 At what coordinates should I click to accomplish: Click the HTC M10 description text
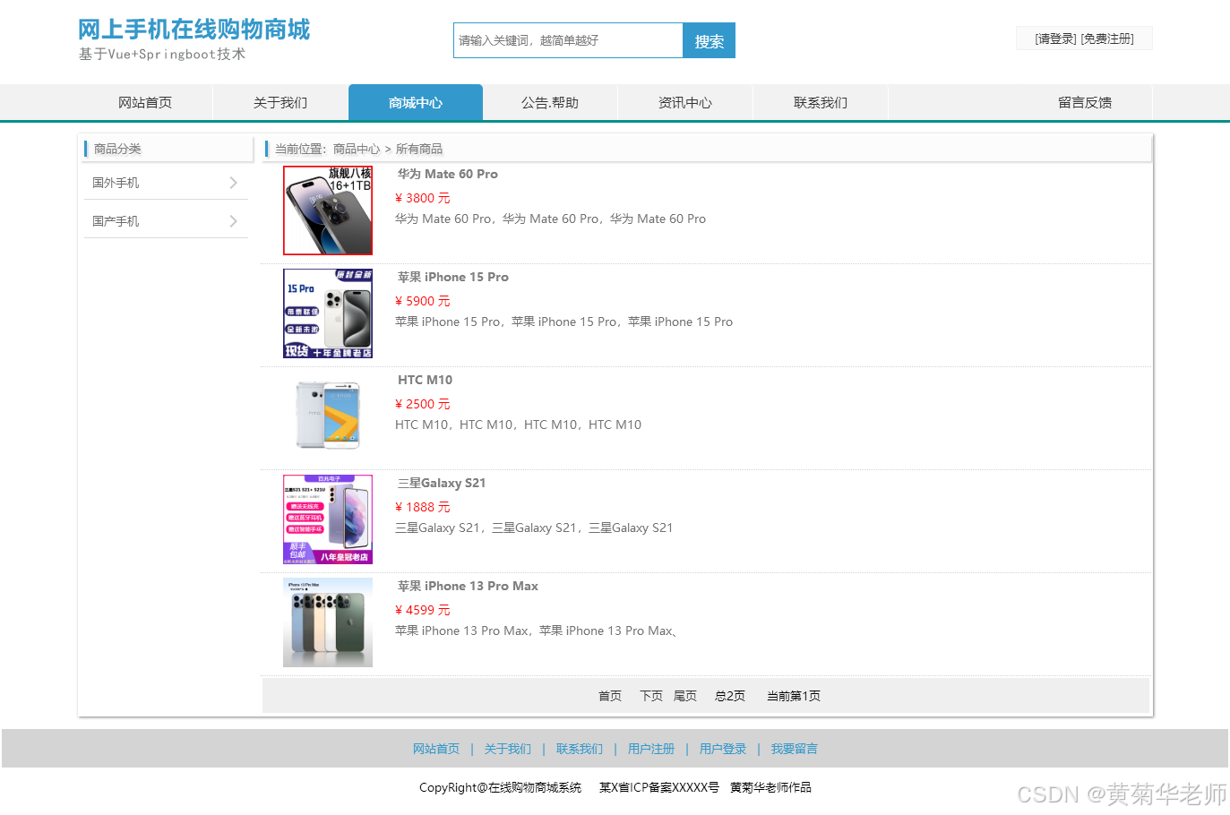click(519, 425)
